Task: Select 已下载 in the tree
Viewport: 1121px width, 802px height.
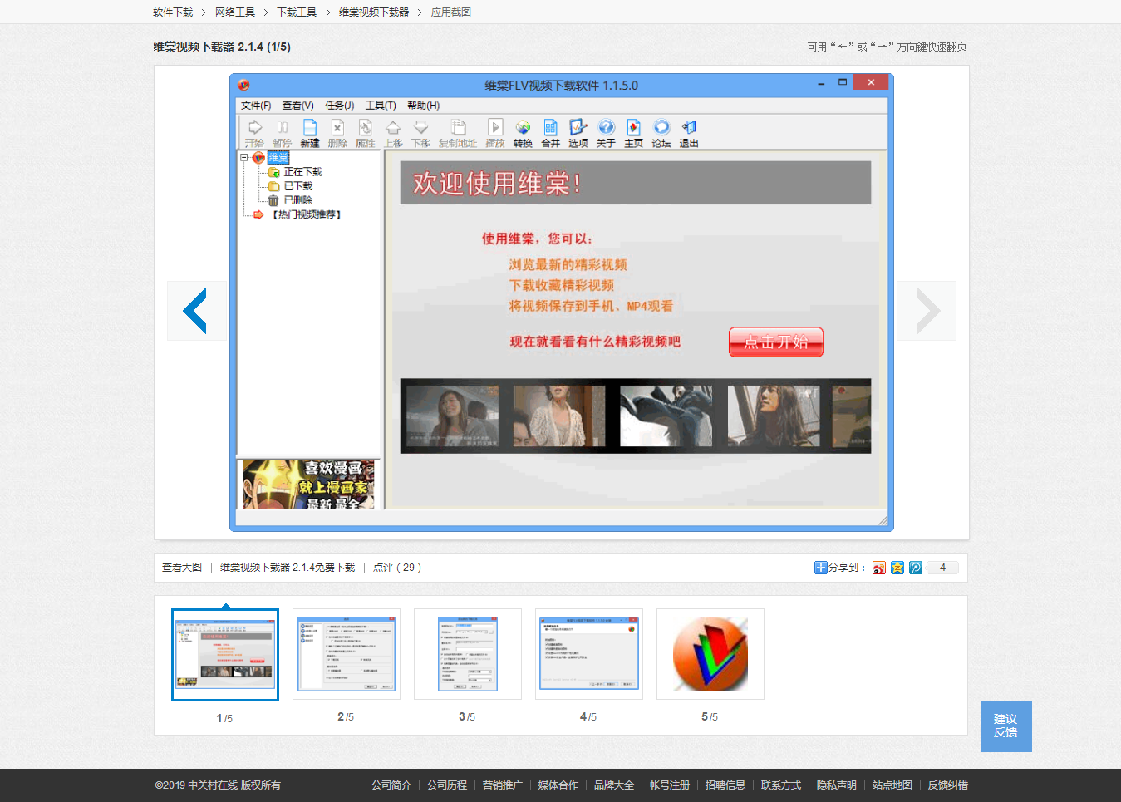Action: pyautogui.click(x=298, y=186)
